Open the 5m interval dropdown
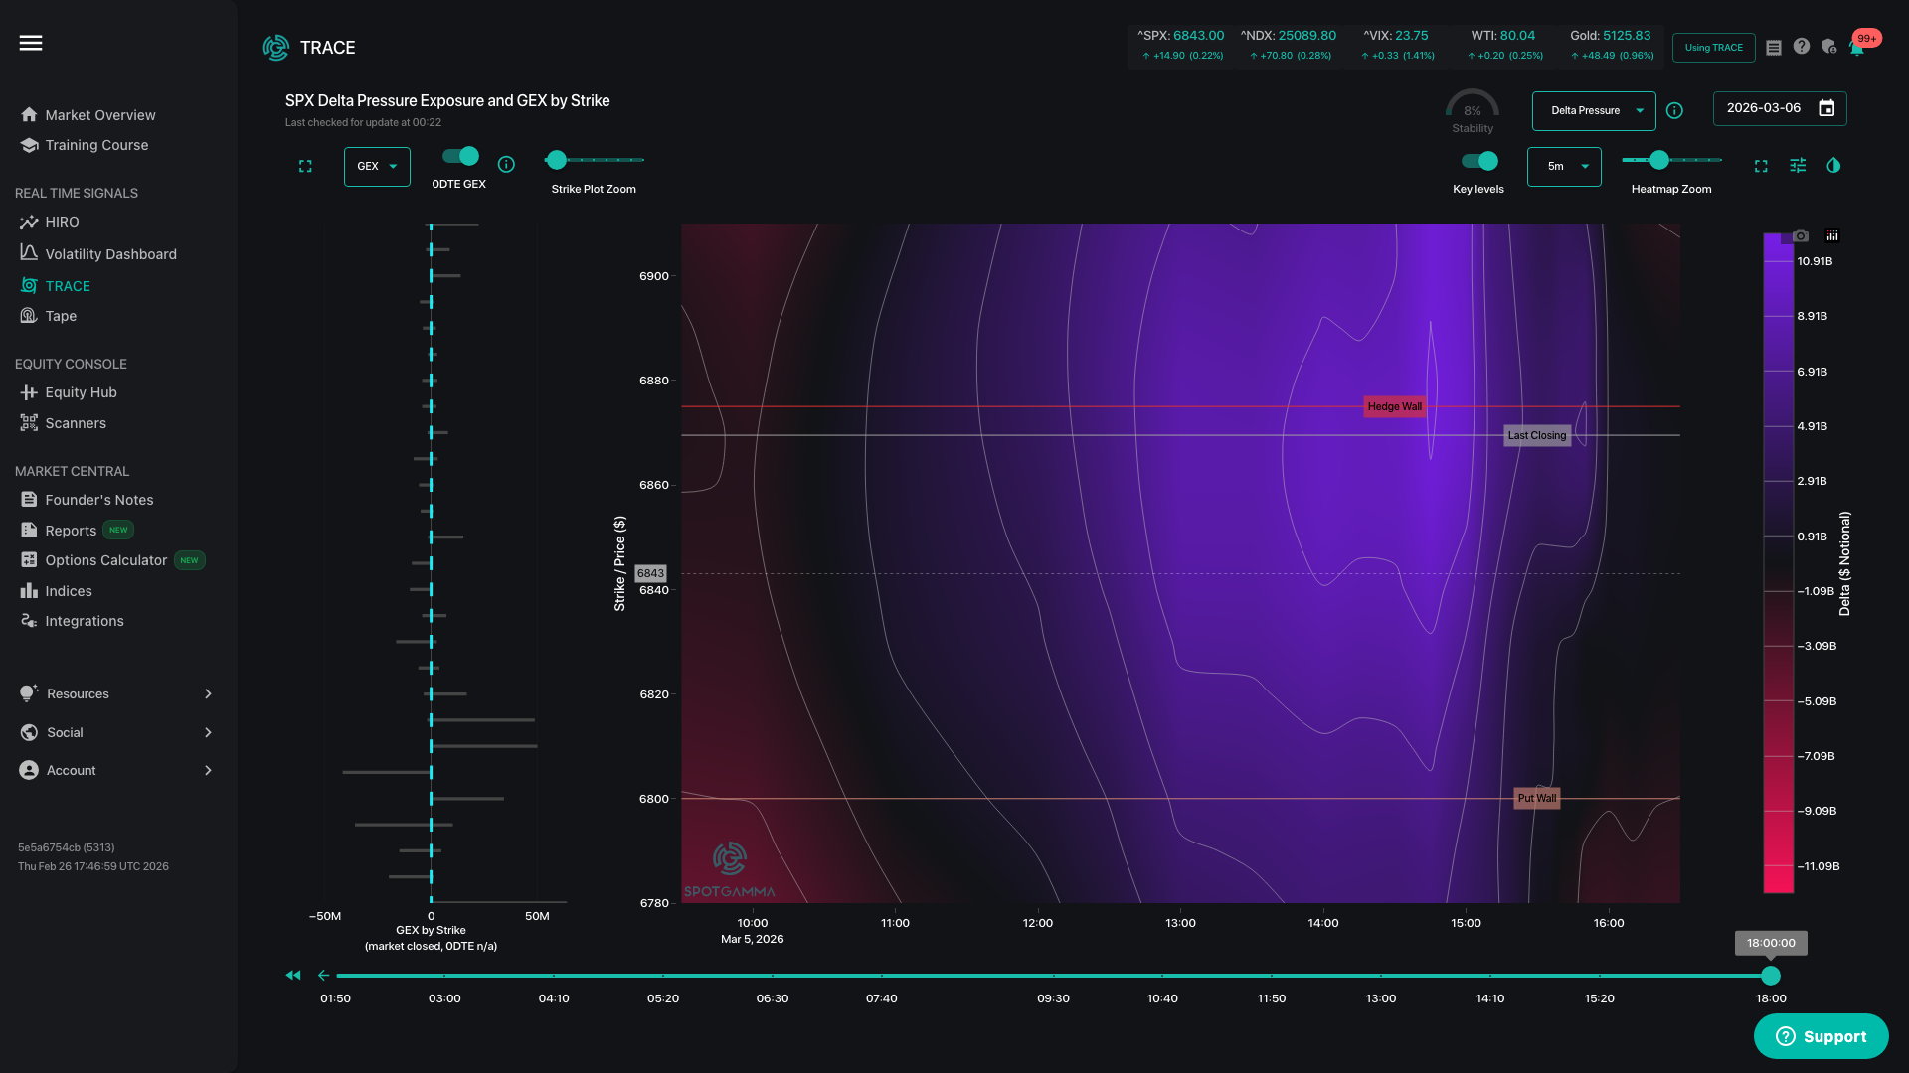 [1564, 167]
